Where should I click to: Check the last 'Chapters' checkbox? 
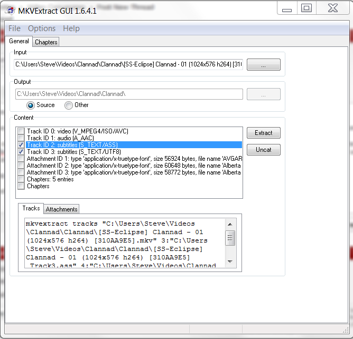pyautogui.click(x=21, y=186)
